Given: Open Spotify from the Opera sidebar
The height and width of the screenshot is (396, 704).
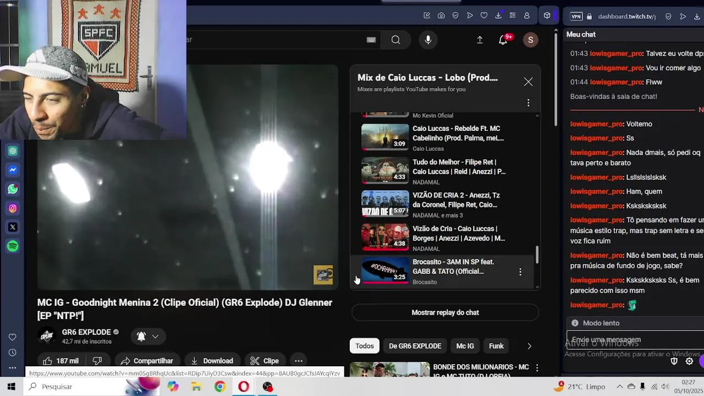Looking at the screenshot, I should point(13,246).
